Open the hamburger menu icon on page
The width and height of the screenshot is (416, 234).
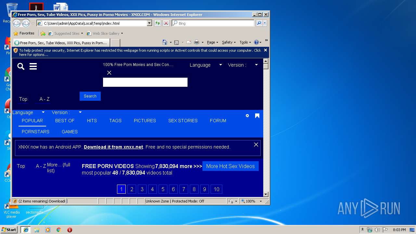33,67
